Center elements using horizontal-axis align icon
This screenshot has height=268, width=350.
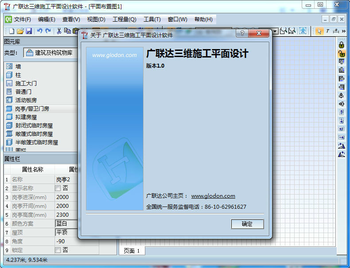click(x=341, y=96)
